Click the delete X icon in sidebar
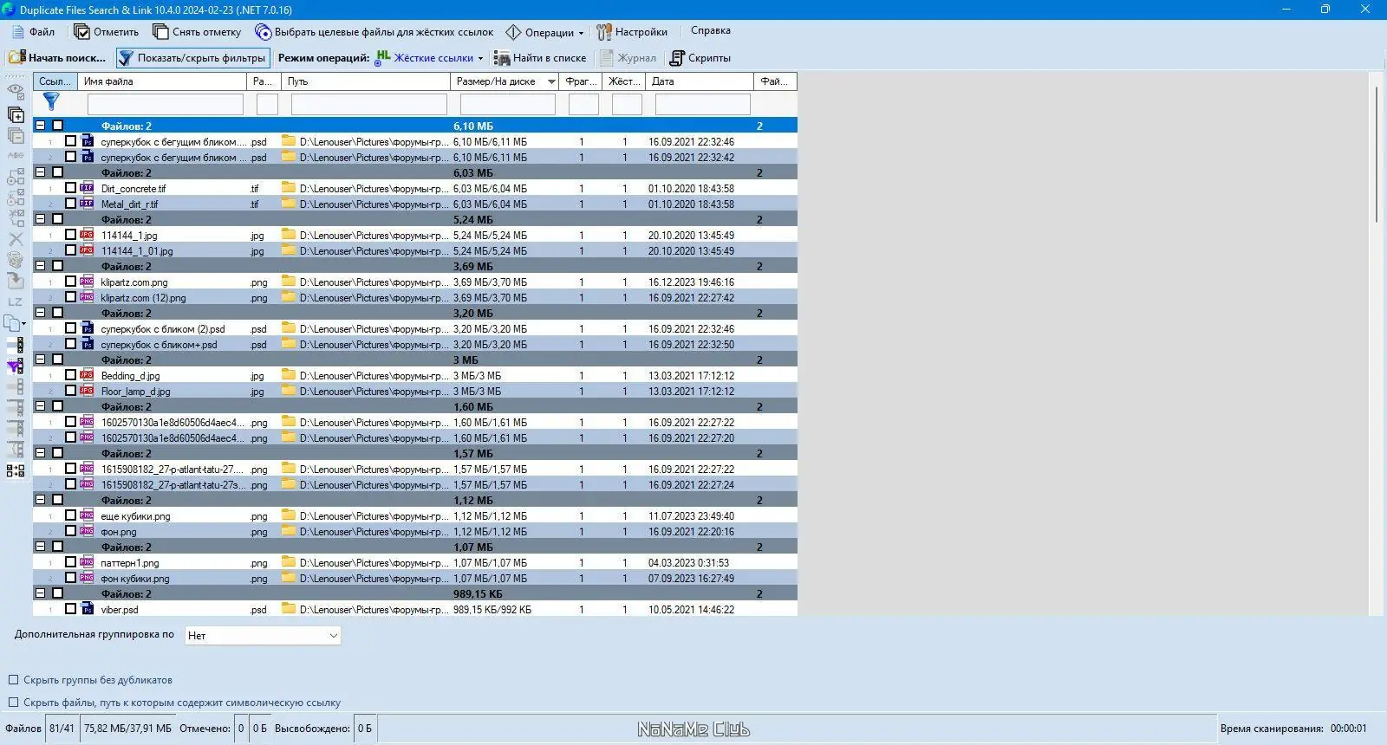This screenshot has width=1387, height=745. pyautogui.click(x=16, y=239)
